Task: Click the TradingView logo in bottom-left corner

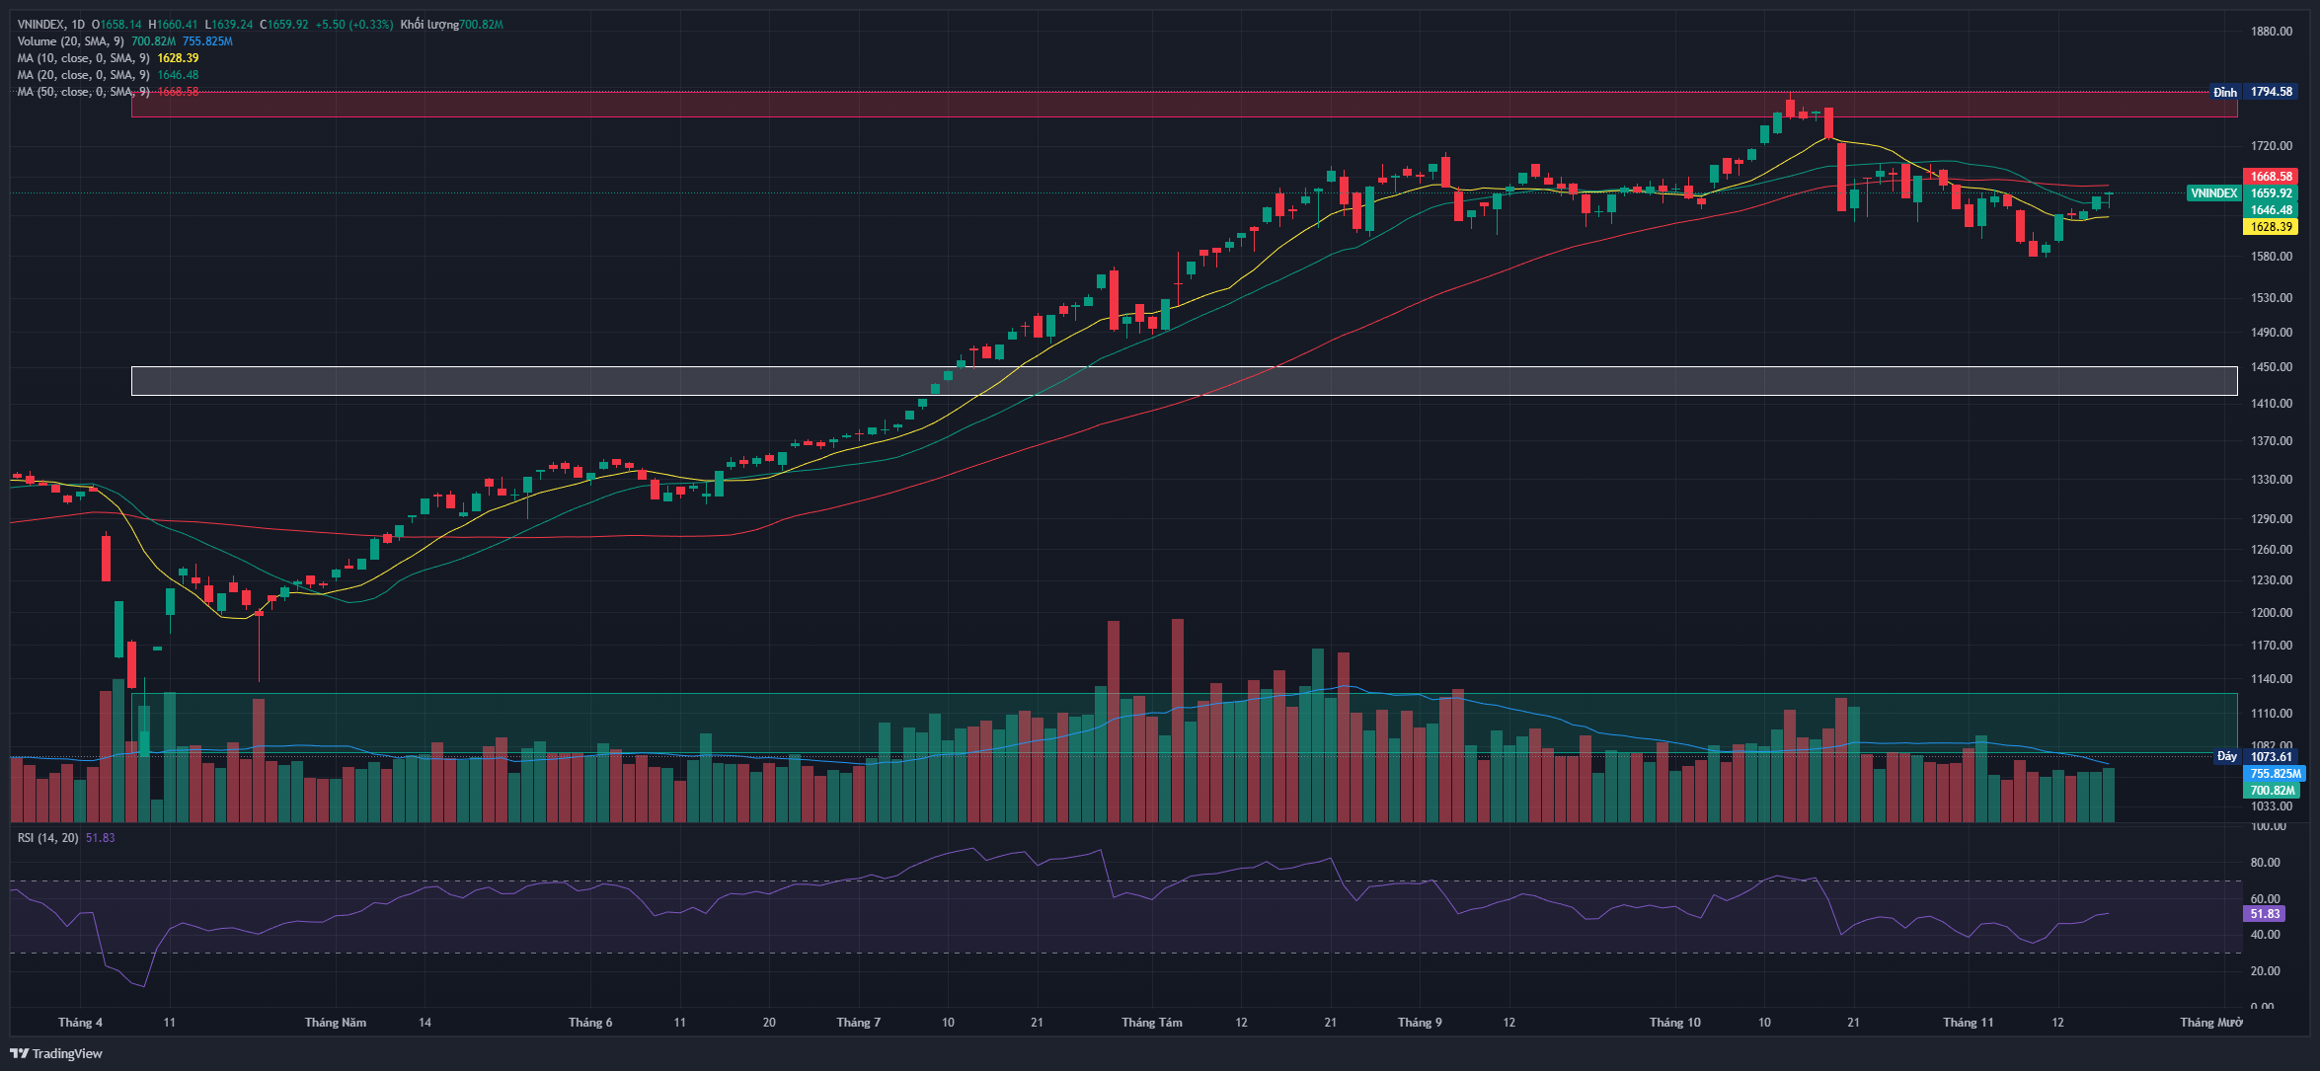Action: click(56, 1053)
